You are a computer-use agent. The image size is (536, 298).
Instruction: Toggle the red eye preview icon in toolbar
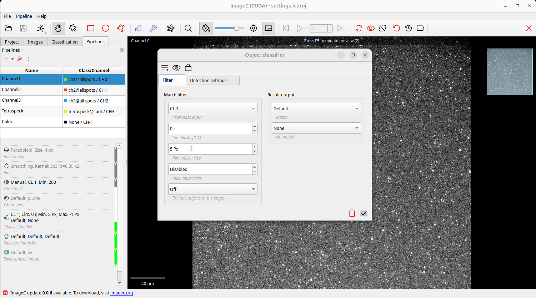pyautogui.click(x=371, y=29)
